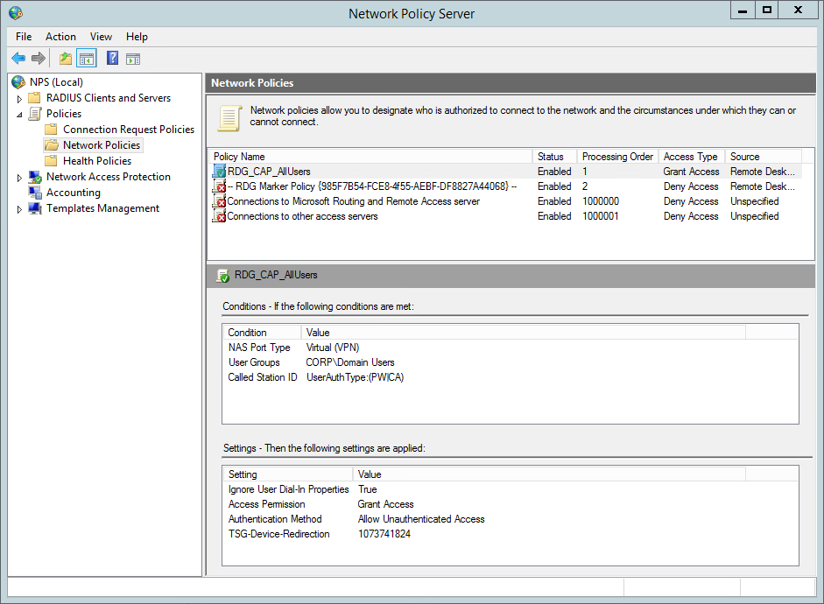Click the title bar application globe icon
Viewport: 824px width, 604px height.
coord(16,12)
